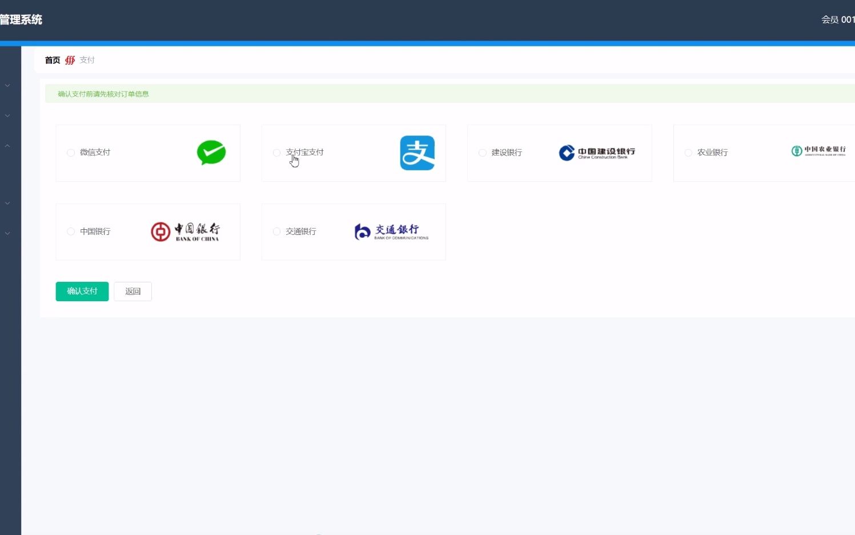Select the 中国银行 radio button
Viewport: 855px width, 535px height.
click(71, 231)
